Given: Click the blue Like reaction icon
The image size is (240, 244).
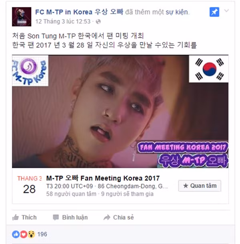Looking at the screenshot, I should pyautogui.click(x=16, y=234).
